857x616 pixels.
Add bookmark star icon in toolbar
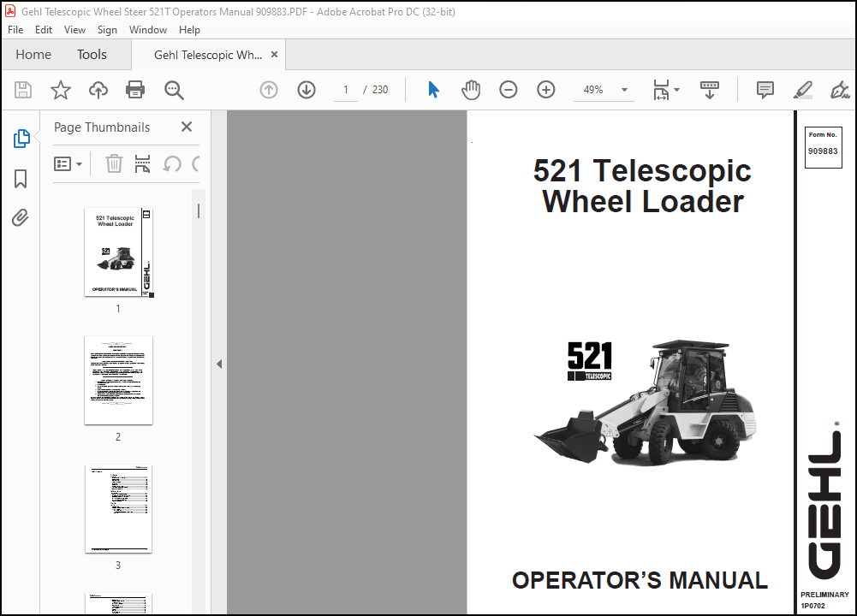pyautogui.click(x=61, y=90)
